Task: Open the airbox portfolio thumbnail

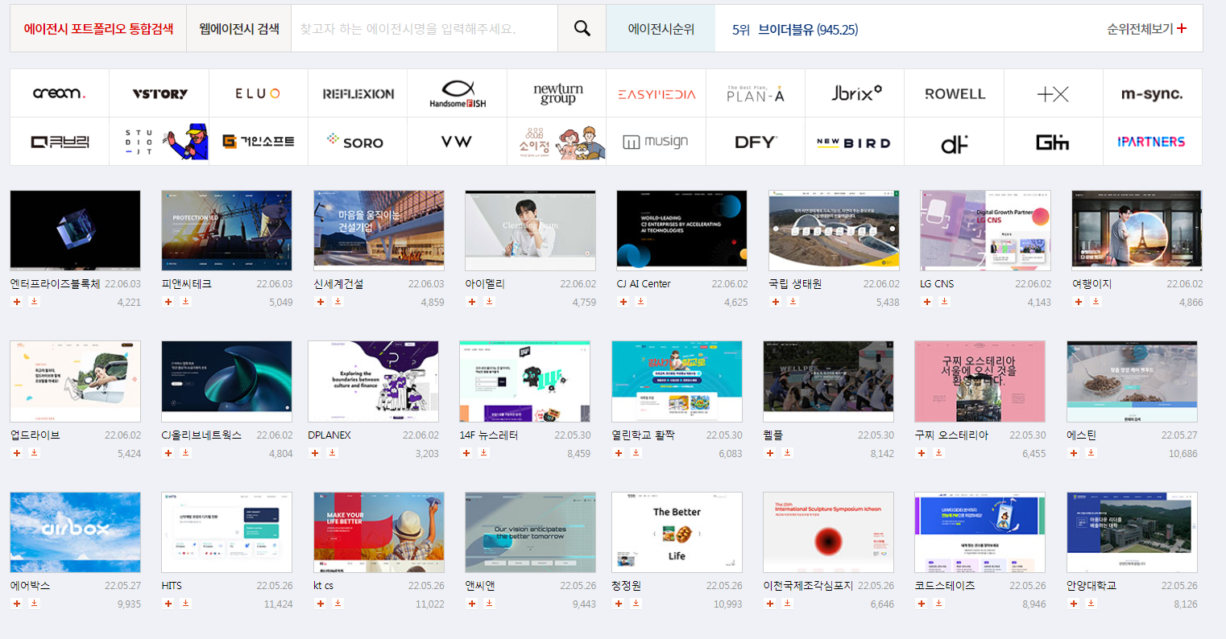Action: click(75, 532)
